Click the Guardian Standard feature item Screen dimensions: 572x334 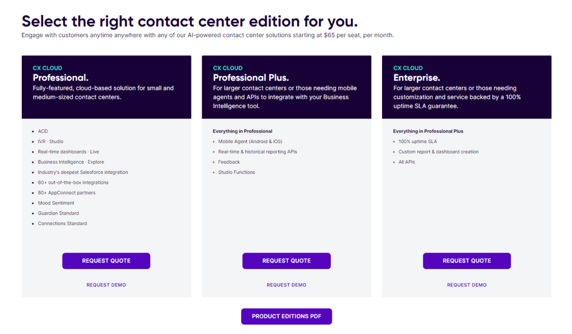(x=59, y=213)
